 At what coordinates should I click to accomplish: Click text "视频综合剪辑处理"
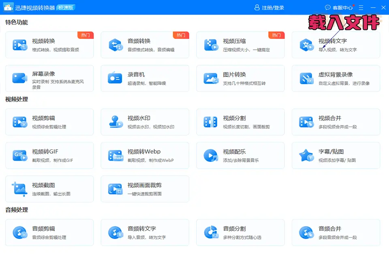coord(49,127)
